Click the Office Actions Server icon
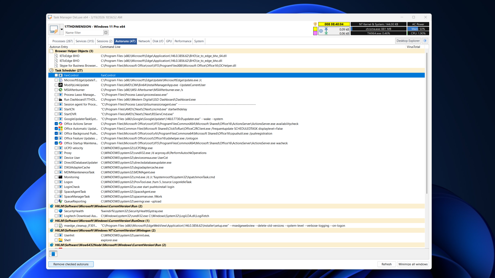This screenshot has width=495, height=278. [61, 124]
